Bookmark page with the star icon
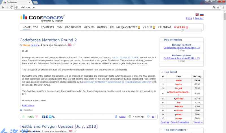Screen dimensions: 226x133 [218, 7]
